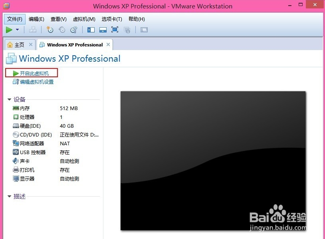Screen dimensions: 325x239
Task: Click the CD/DVD disc icon
Action: click(16, 135)
